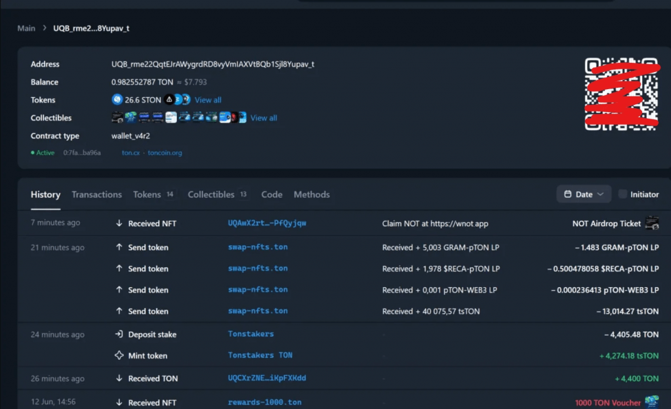This screenshot has height=409, width=671.
Task: Click the QR code image
Action: (621, 94)
